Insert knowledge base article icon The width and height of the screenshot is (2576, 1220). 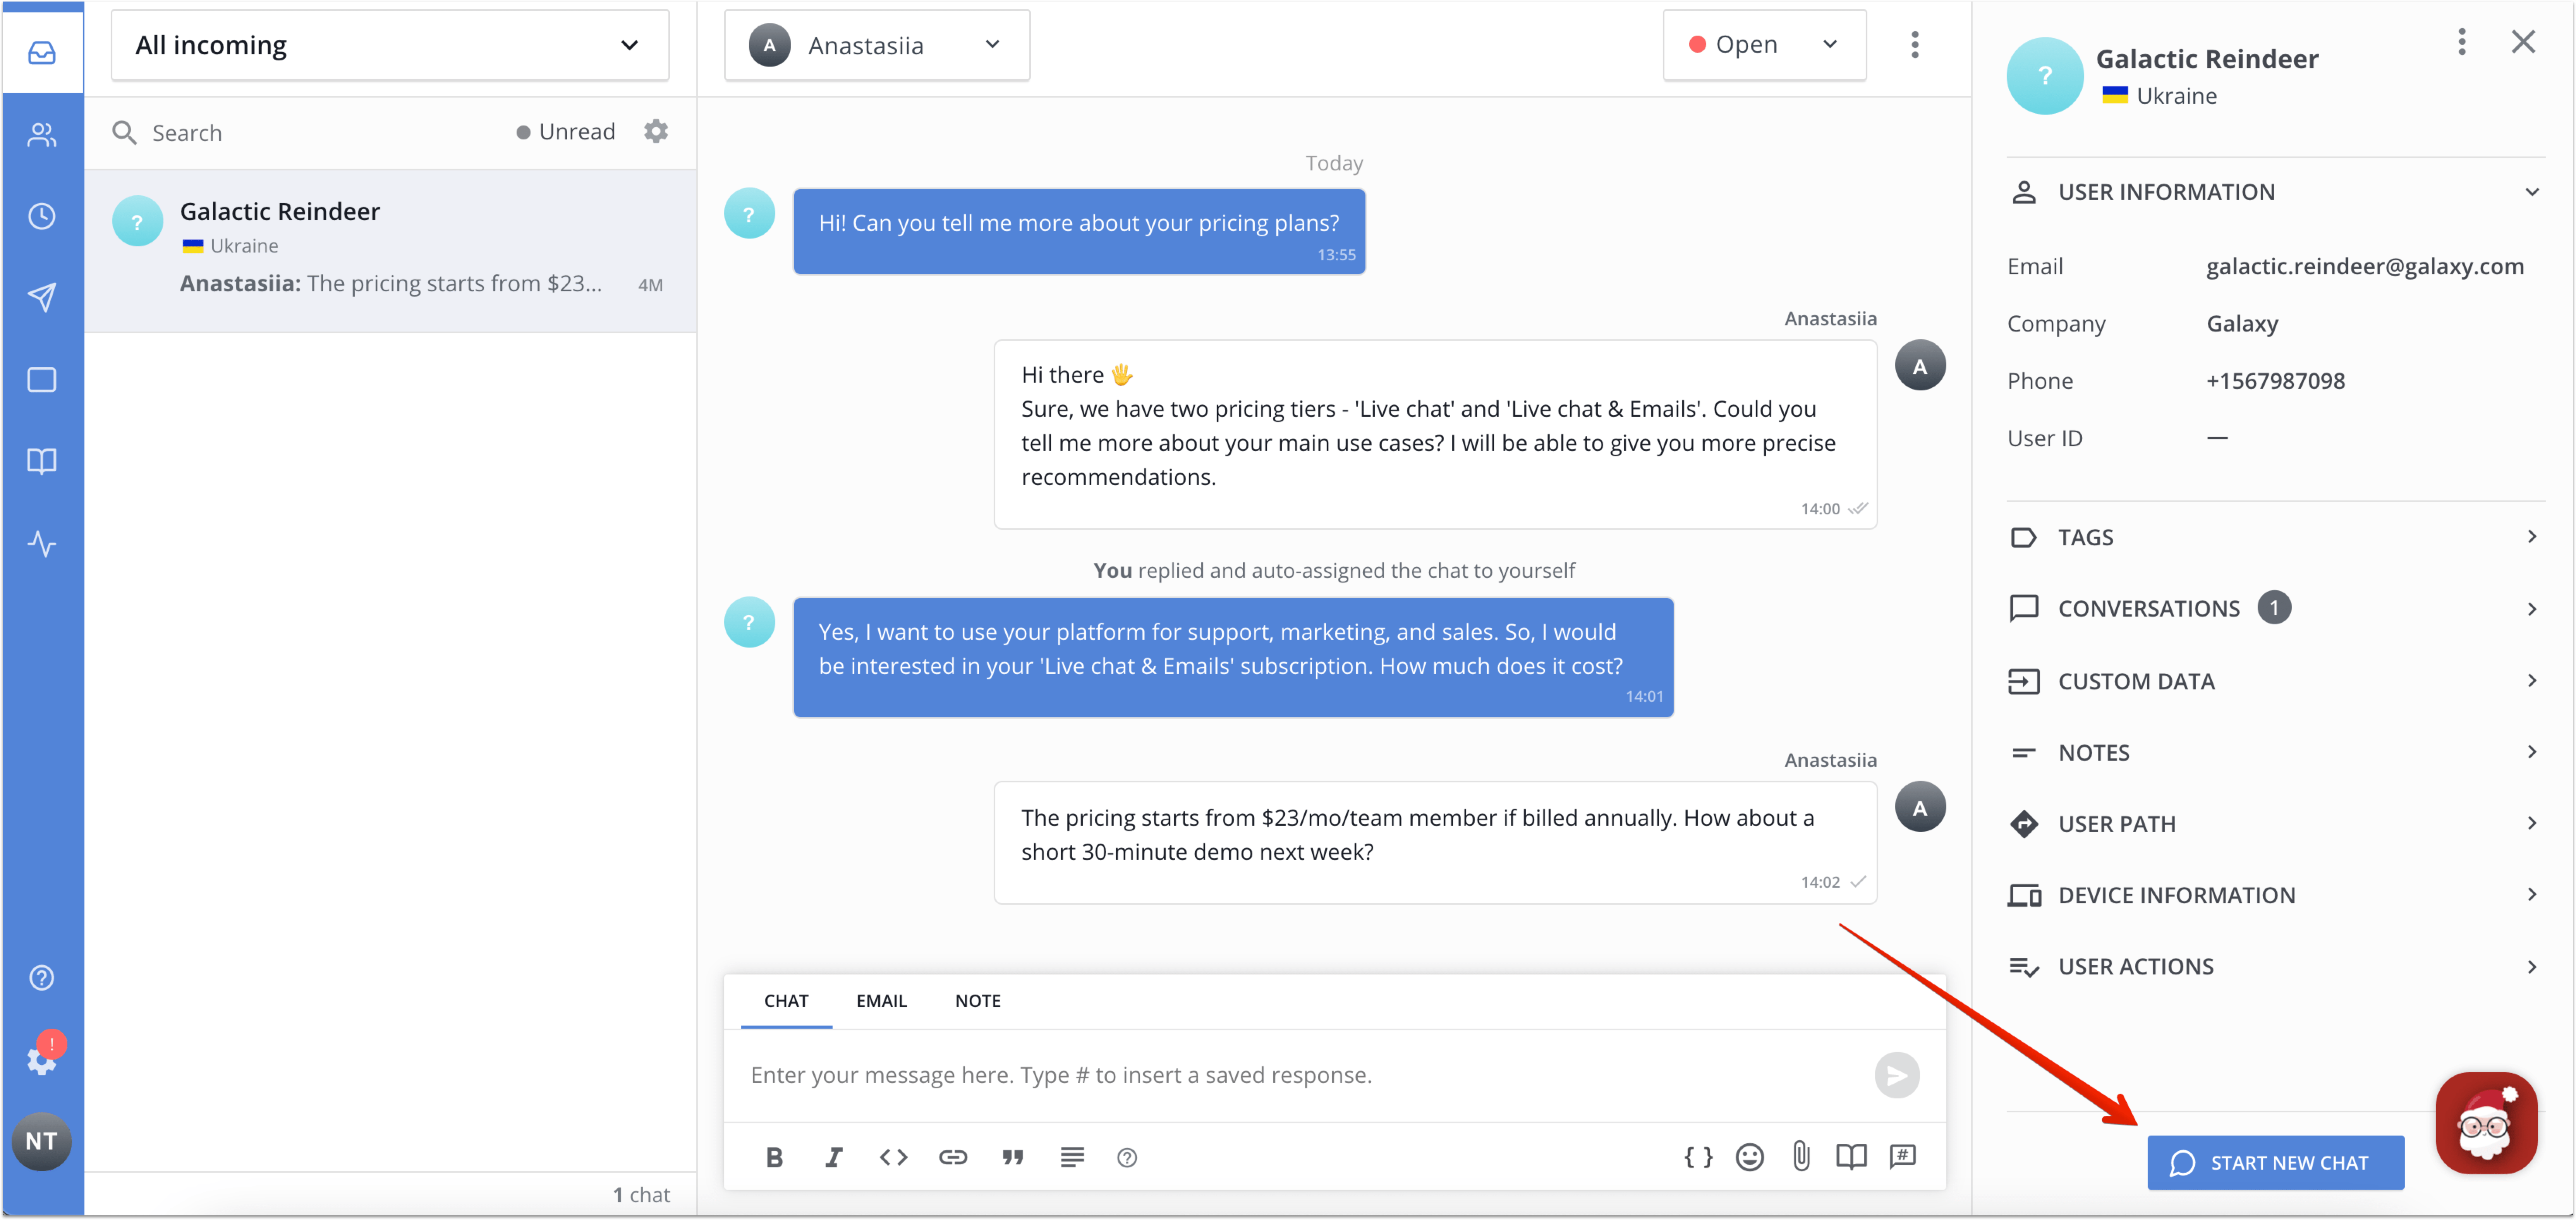(1851, 1157)
